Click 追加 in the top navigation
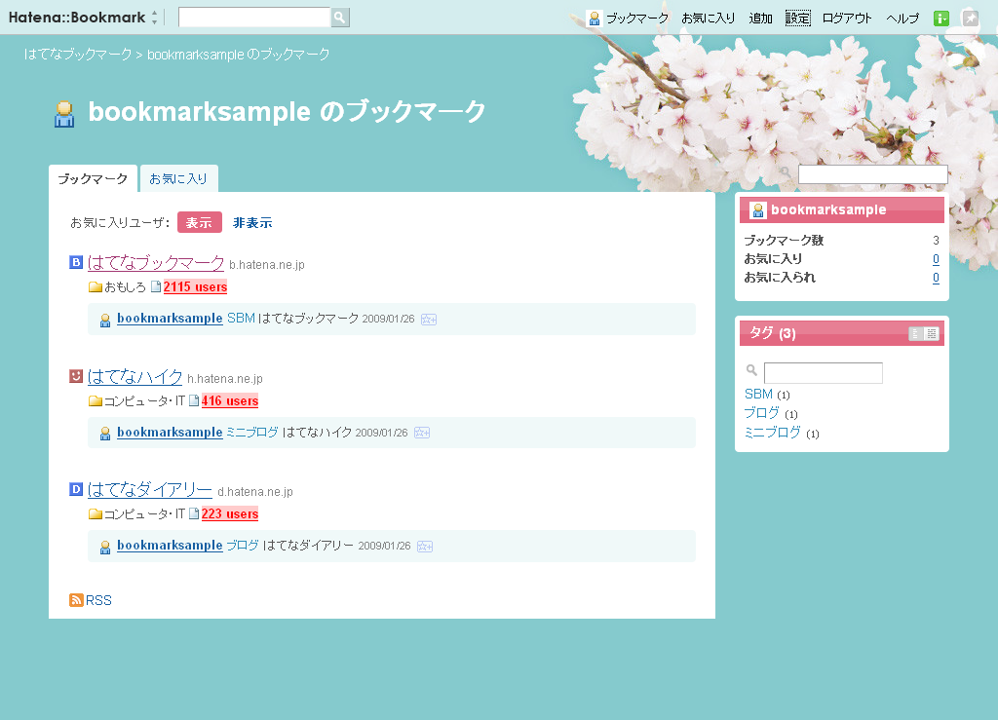 (760, 19)
